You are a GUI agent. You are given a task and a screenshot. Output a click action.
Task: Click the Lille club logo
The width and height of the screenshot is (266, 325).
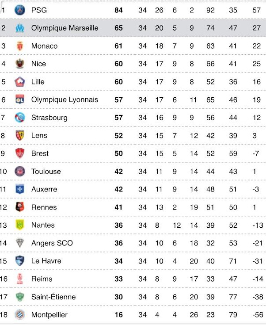tap(20, 82)
